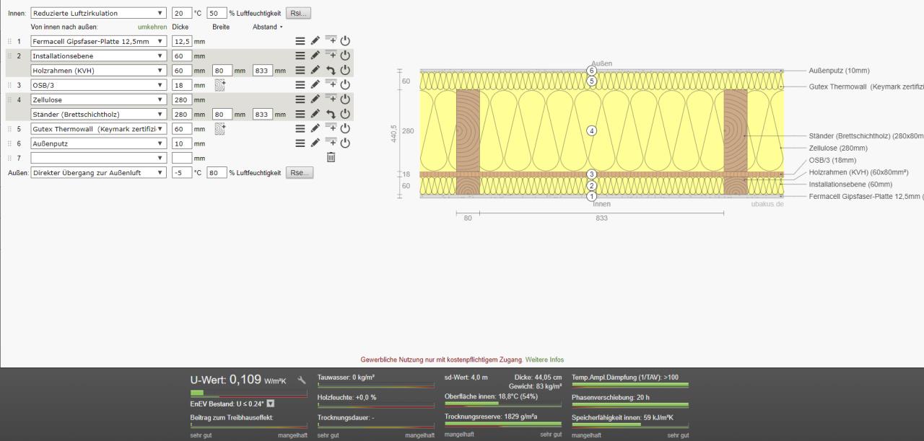Click the empty thickness field of layer 7
Image resolution: width=924 pixels, height=441 pixels.
182,157
